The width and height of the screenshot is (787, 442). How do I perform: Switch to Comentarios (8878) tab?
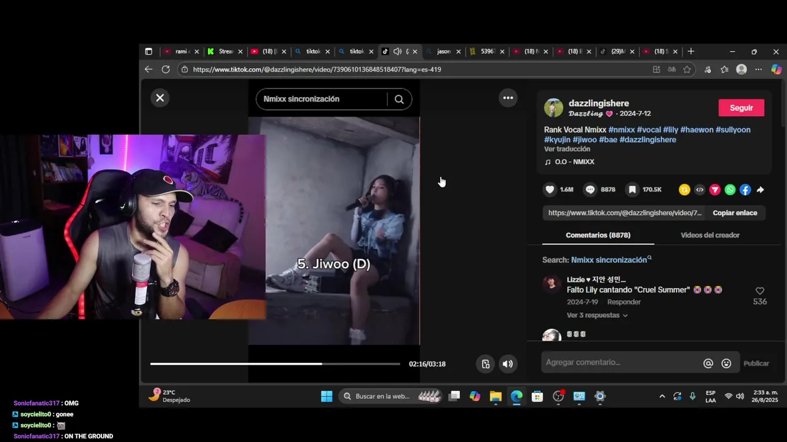(598, 235)
